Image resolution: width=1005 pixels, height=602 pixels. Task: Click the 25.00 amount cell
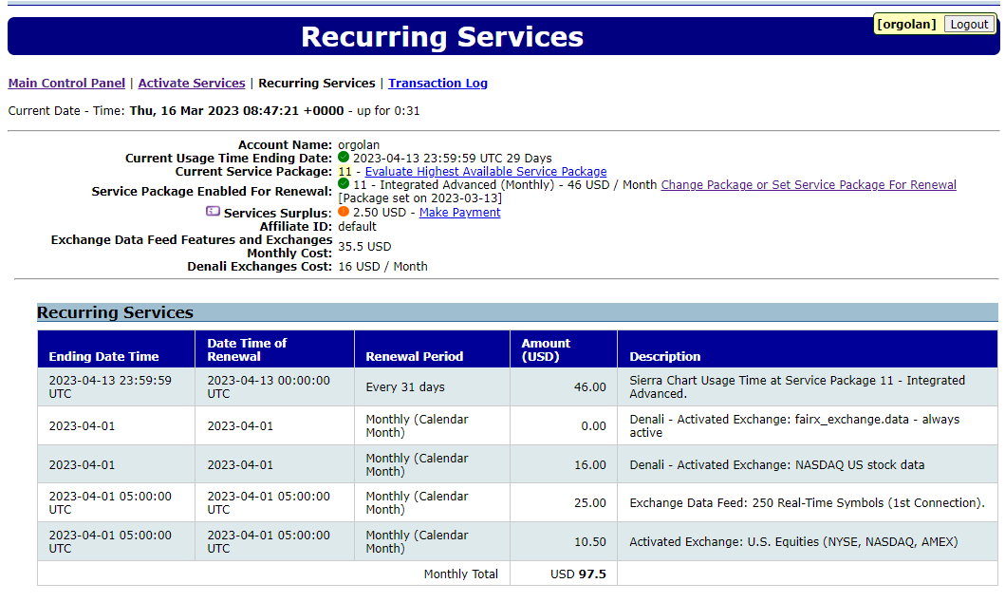[564, 502]
